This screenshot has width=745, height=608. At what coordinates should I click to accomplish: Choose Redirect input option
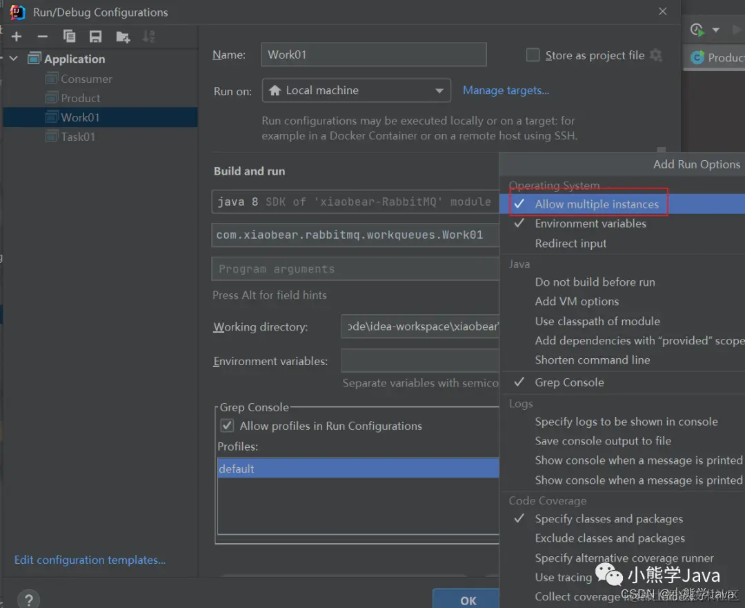pos(622,244)
